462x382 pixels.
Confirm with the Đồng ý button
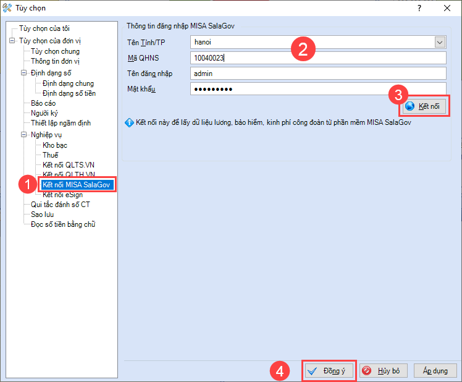point(329,371)
